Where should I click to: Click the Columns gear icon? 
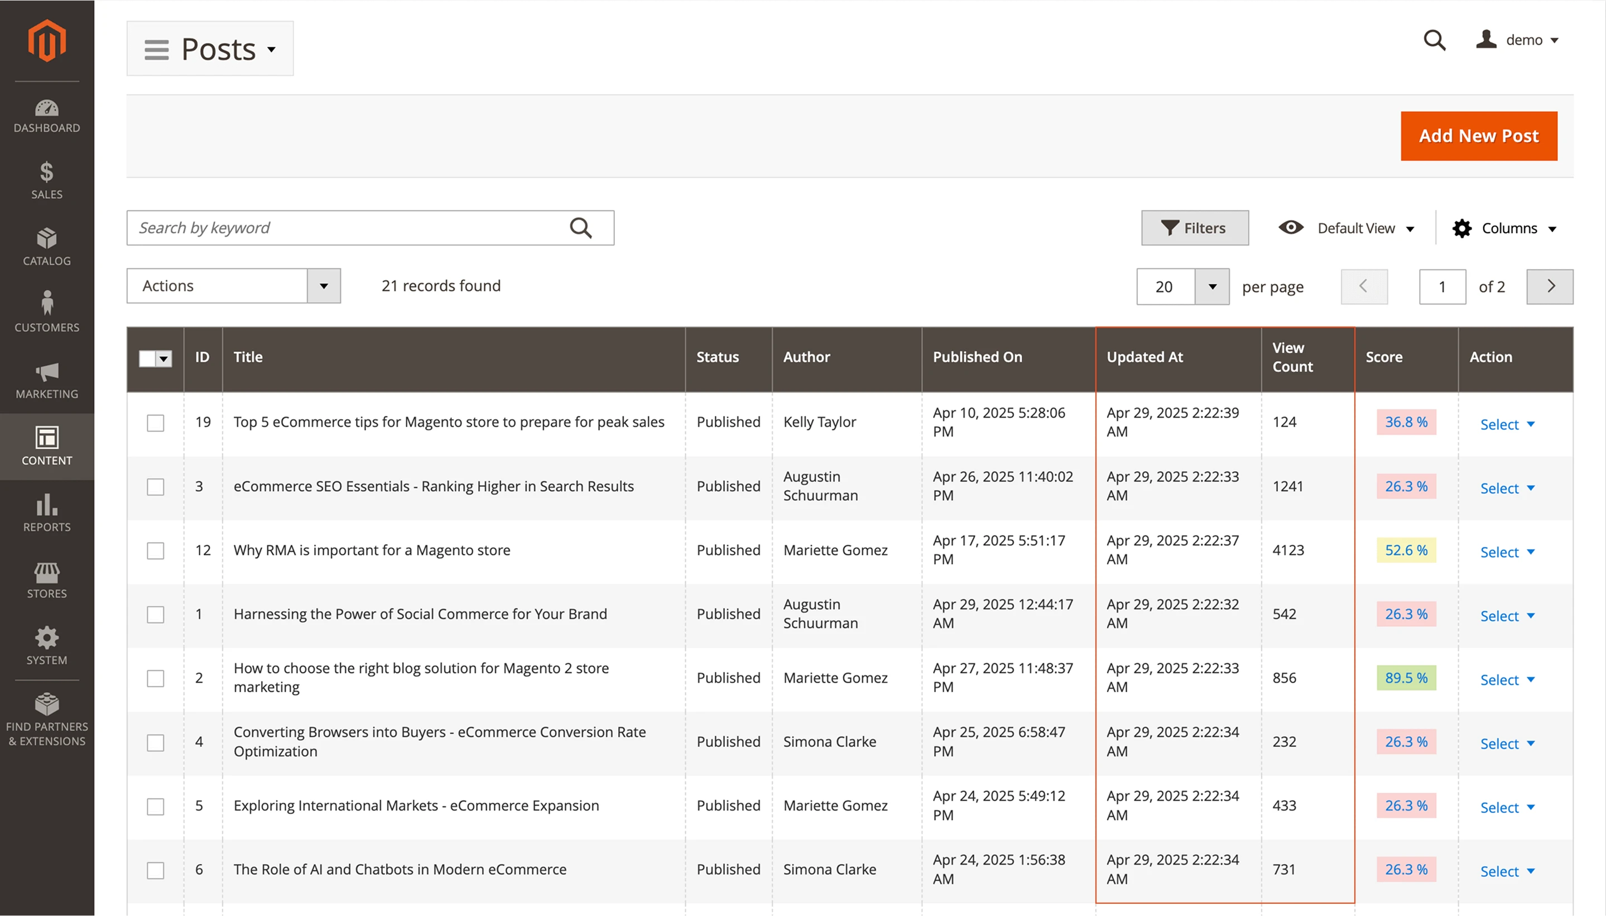1463,228
